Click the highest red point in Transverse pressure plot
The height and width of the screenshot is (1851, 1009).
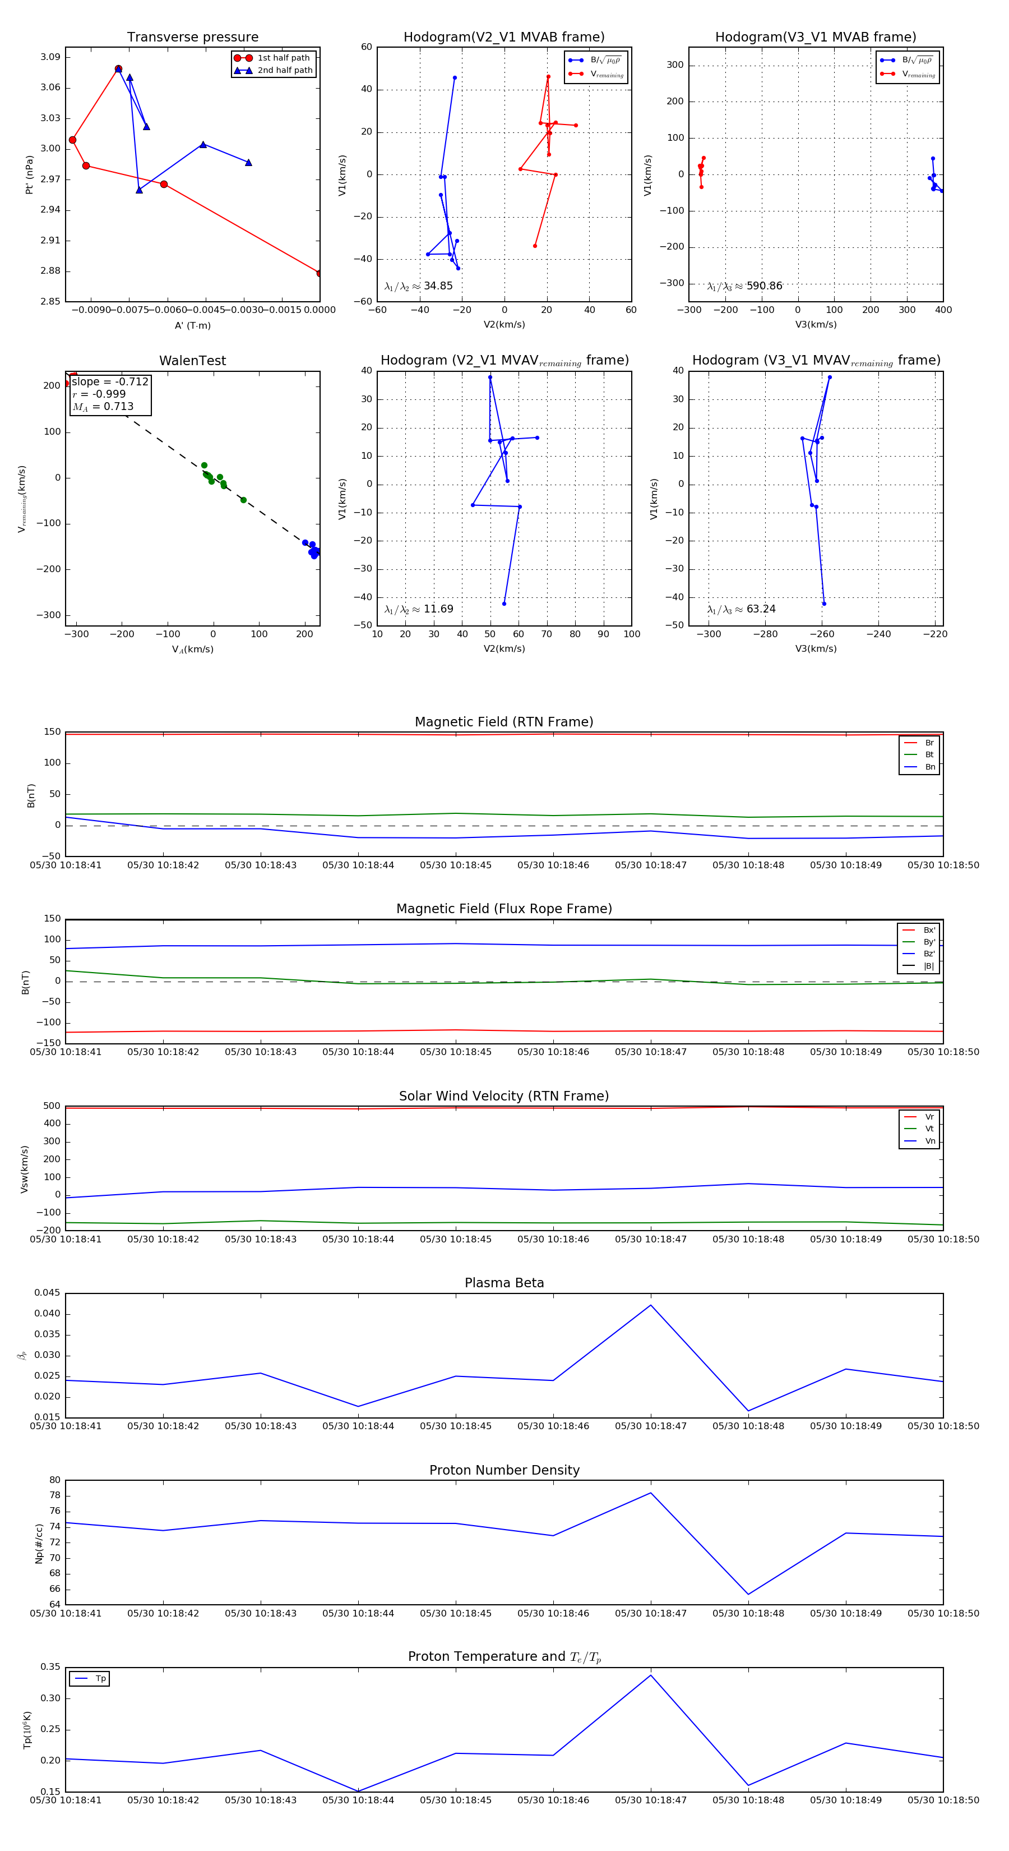click(118, 69)
